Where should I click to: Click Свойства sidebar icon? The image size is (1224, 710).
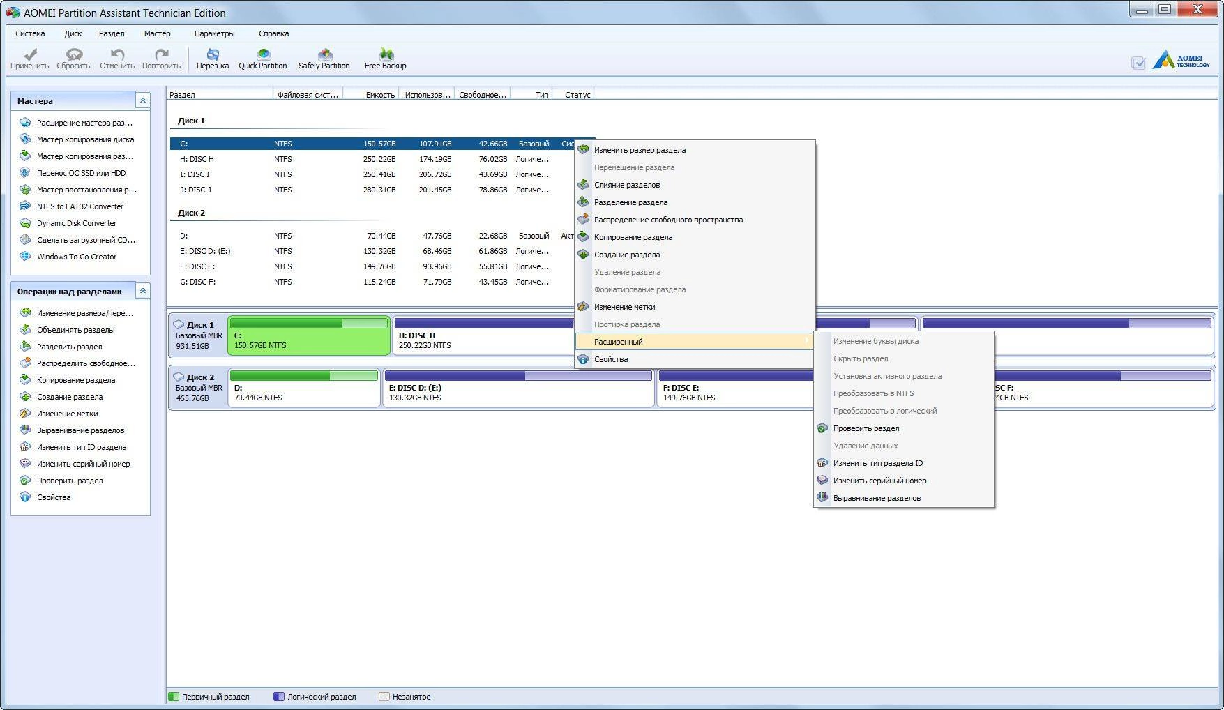[x=25, y=497]
